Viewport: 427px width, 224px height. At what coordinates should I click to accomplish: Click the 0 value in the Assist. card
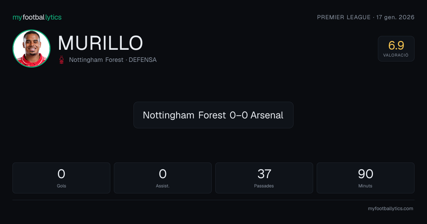pyautogui.click(x=163, y=174)
